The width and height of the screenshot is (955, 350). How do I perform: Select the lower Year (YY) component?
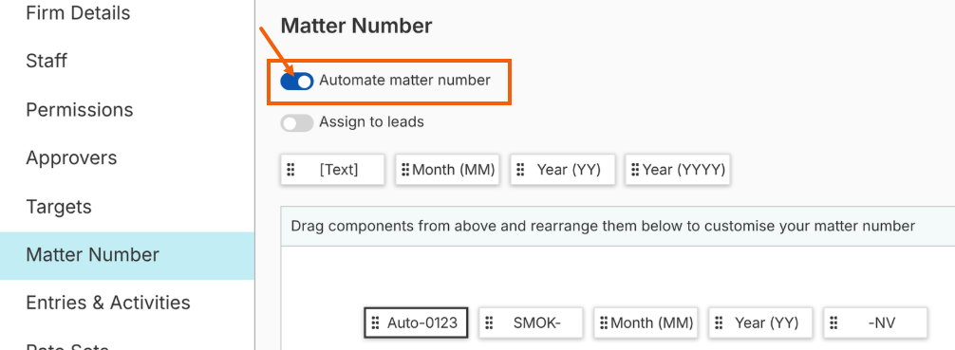point(760,322)
